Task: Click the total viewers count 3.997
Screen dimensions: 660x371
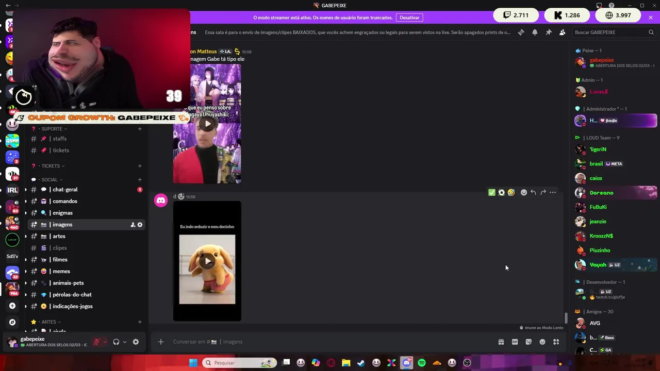Action: [x=619, y=15]
